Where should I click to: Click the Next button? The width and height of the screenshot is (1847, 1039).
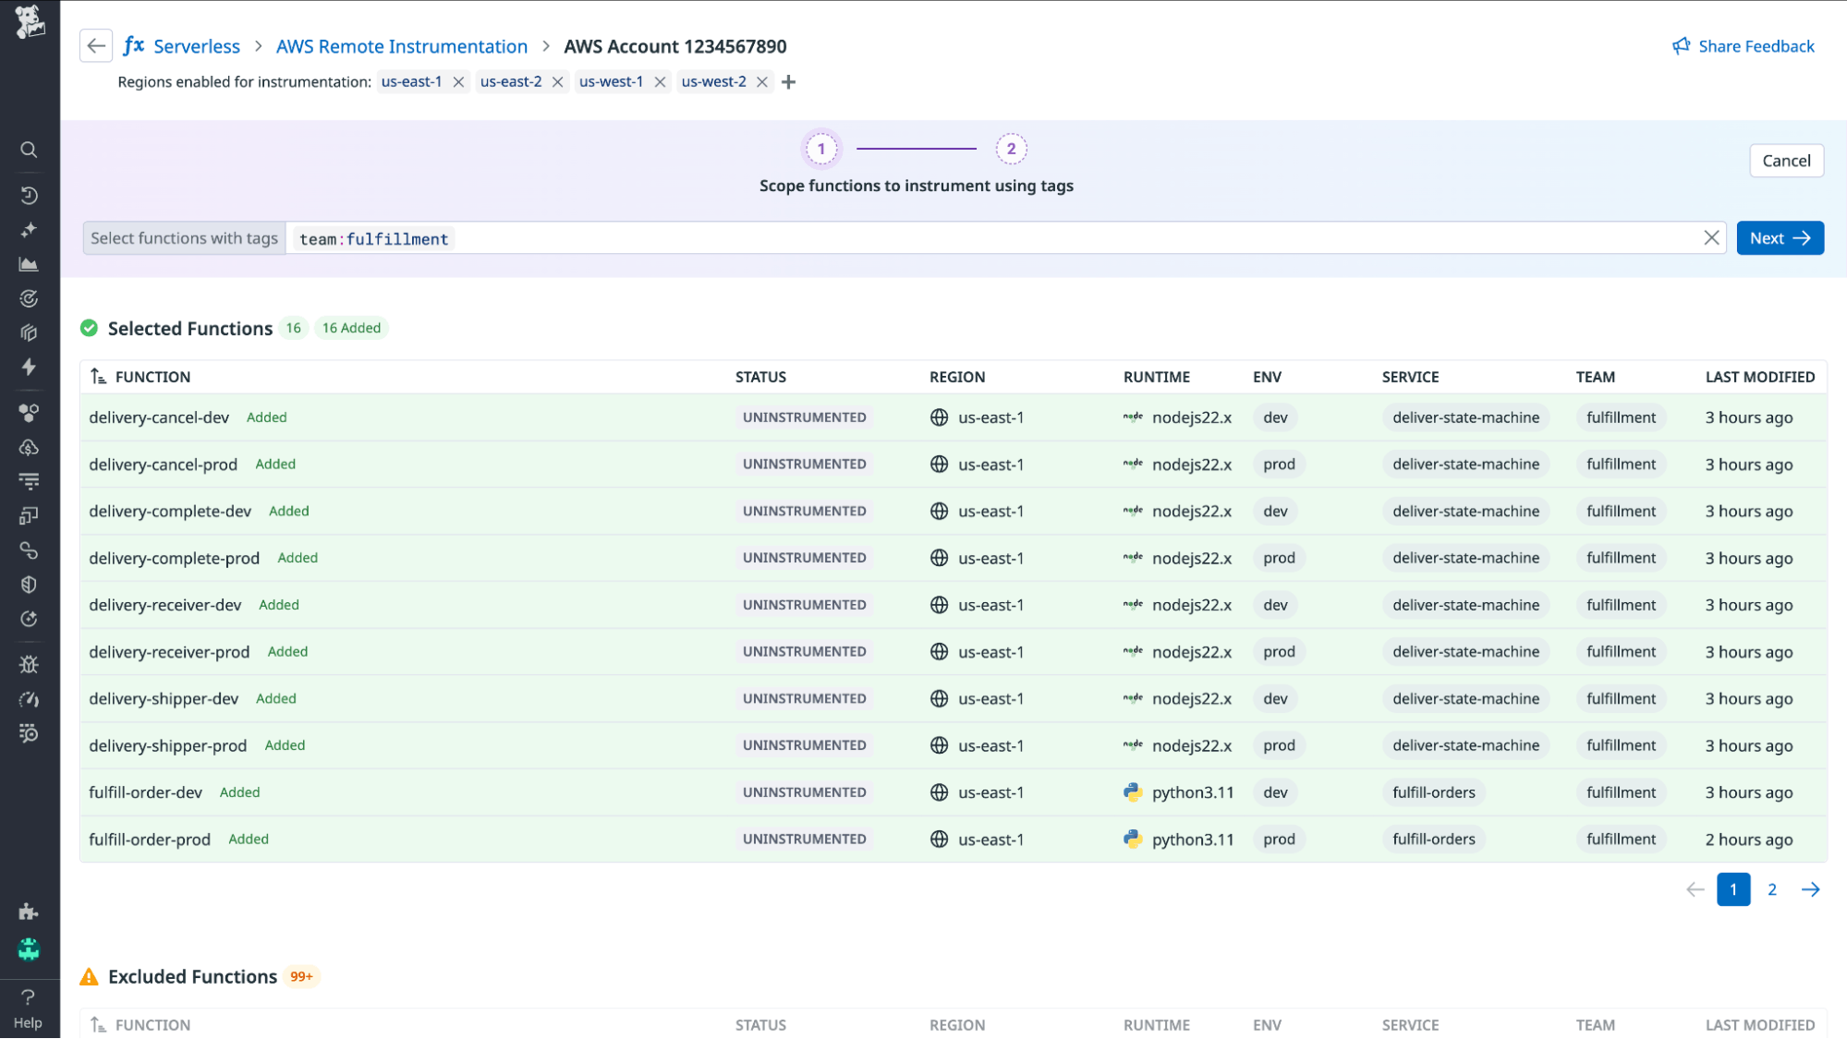pos(1779,237)
